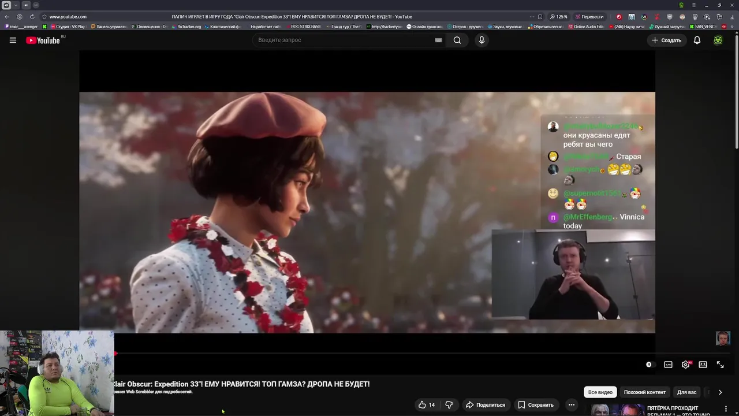Switch to theater mode
This screenshot has height=416, width=739.
point(703,365)
